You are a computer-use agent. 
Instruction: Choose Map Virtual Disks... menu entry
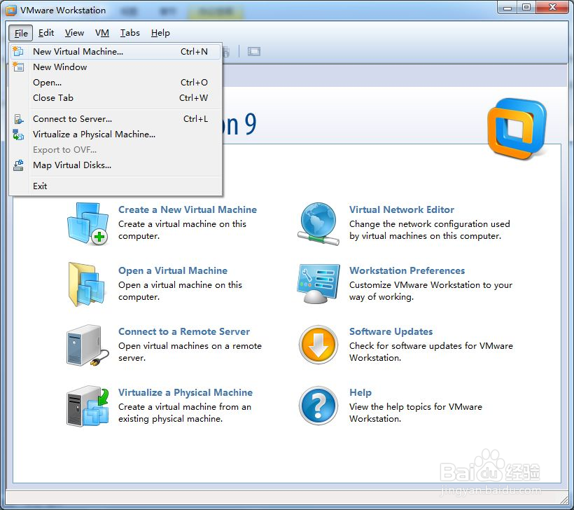click(115, 165)
